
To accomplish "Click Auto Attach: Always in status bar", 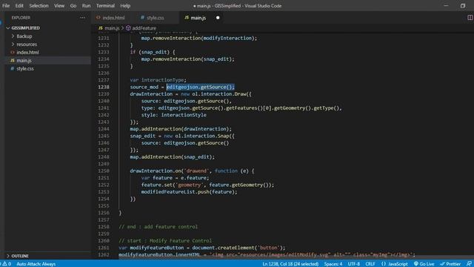I will point(36,264).
